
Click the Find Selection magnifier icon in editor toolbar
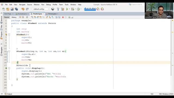(x=32, y=17)
